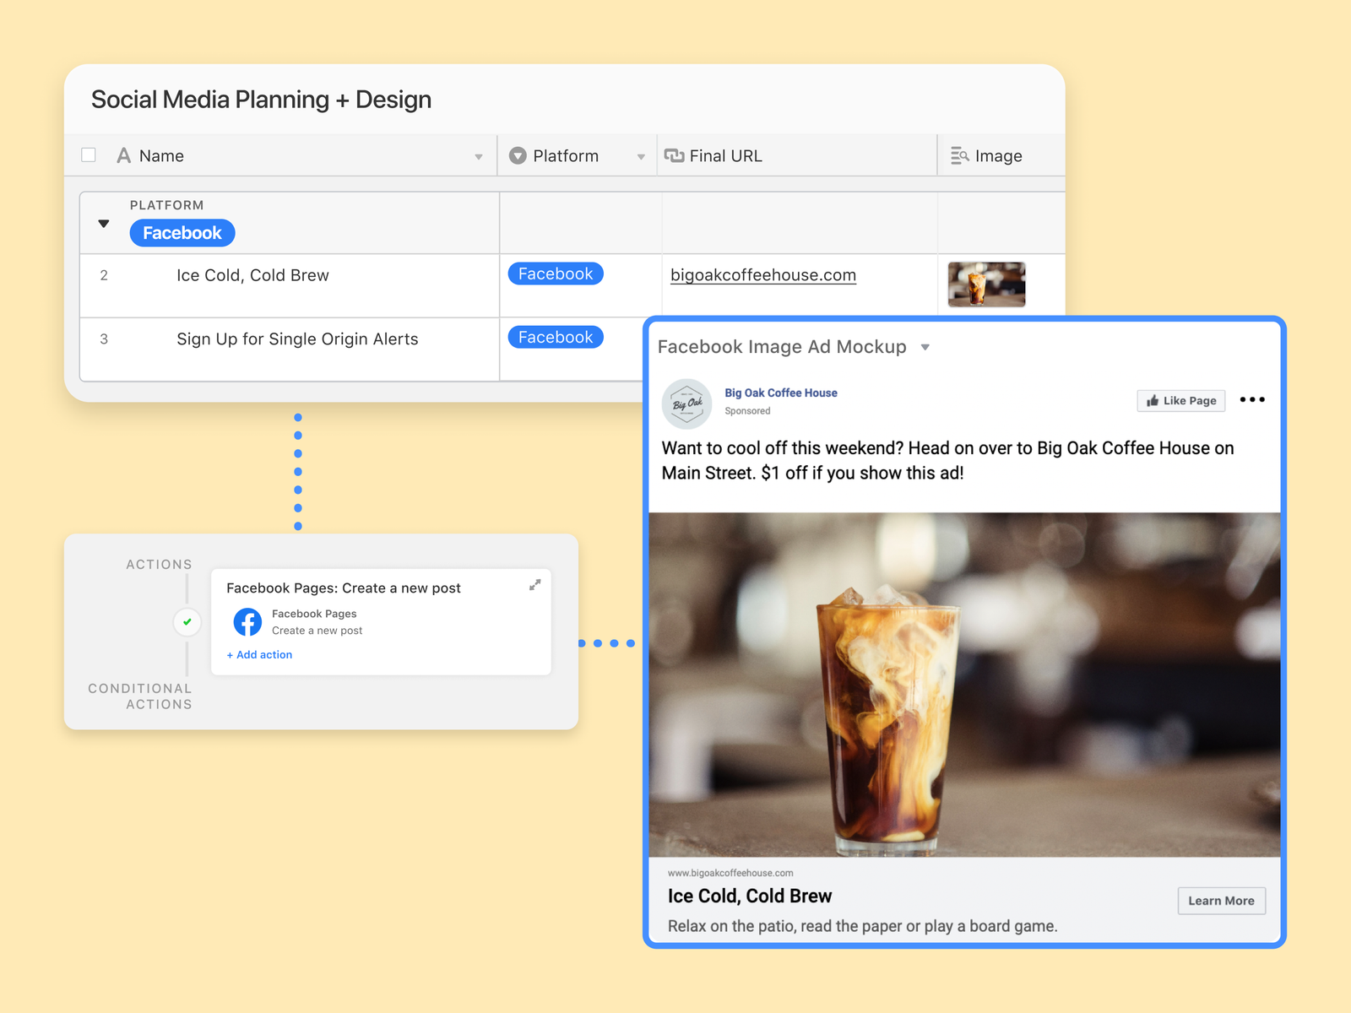The image size is (1351, 1013).
Task: Open the Name column dropdown arrow
Action: point(479,157)
